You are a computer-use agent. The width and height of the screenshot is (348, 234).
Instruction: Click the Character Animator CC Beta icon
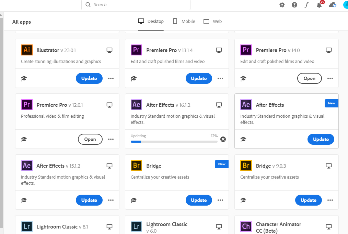[246, 226]
